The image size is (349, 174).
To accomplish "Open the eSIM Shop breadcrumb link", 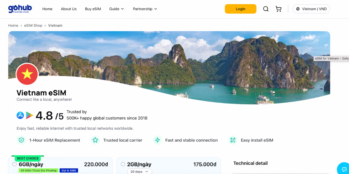I will [x=33, y=25].
